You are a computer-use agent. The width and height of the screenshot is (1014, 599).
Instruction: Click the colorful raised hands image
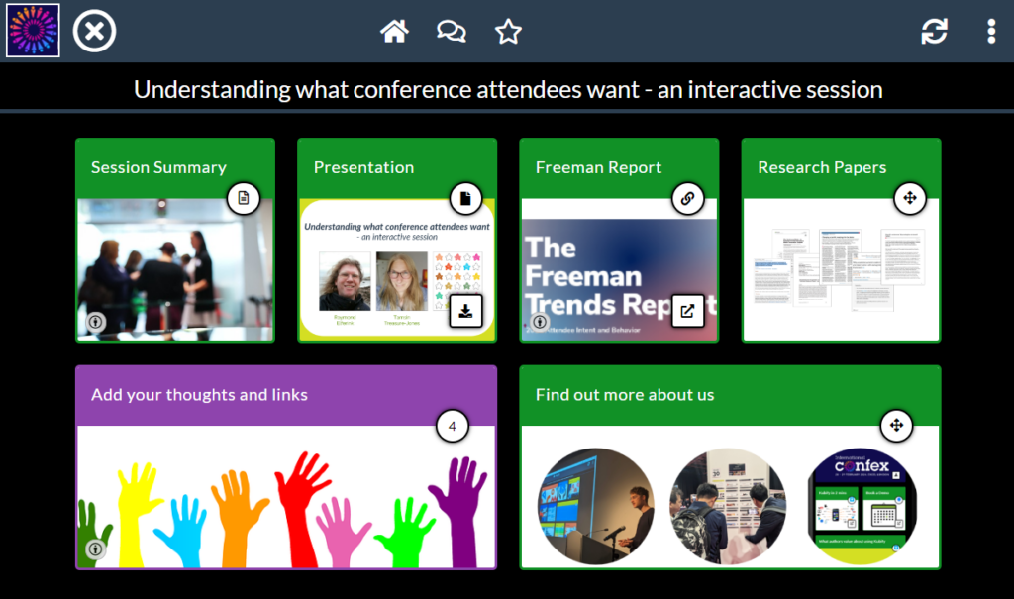[286, 497]
